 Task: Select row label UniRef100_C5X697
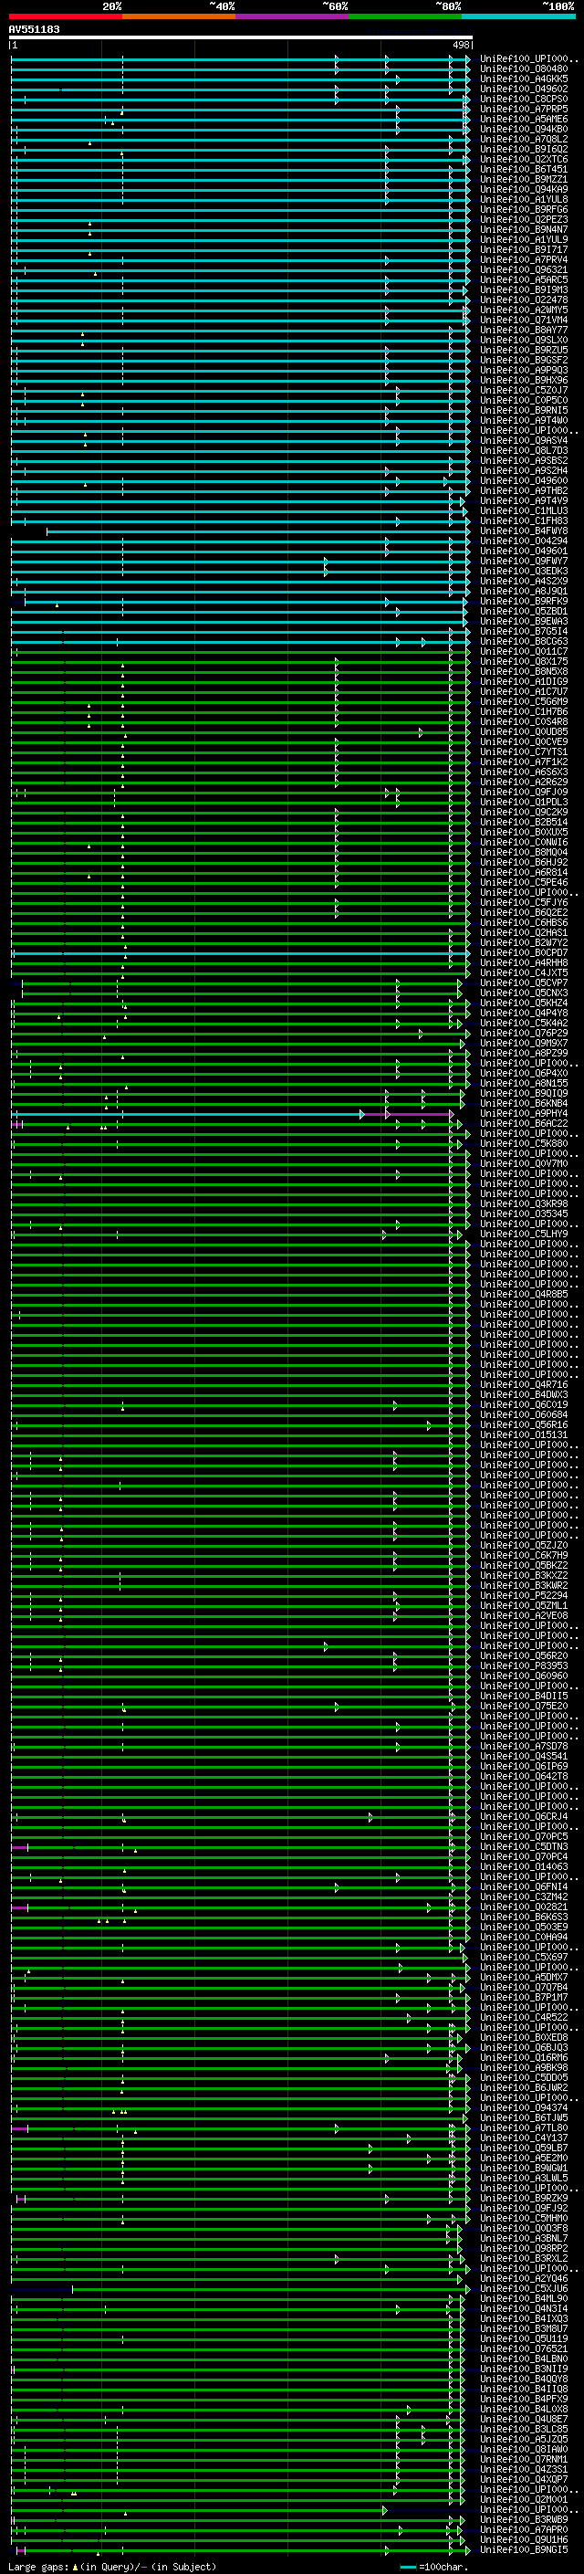524,1957
